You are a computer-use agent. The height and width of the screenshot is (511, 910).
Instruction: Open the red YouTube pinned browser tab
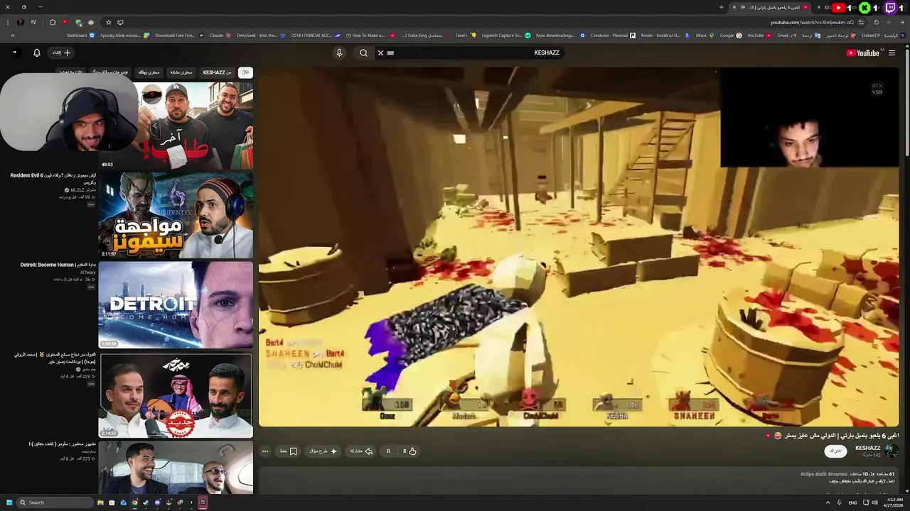pos(839,8)
